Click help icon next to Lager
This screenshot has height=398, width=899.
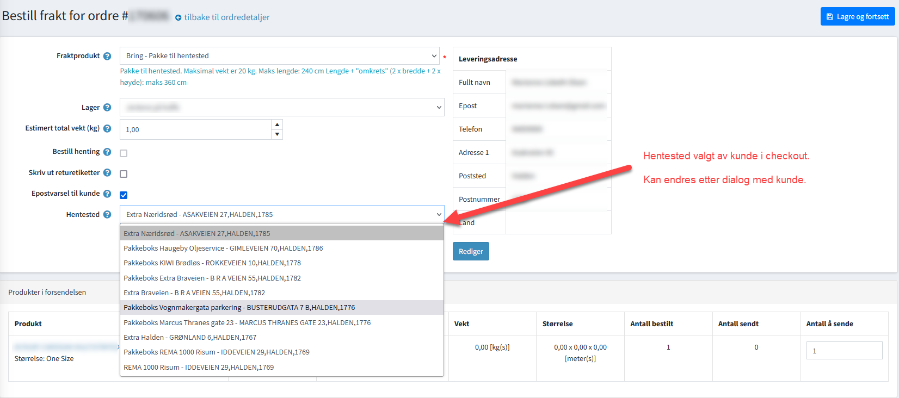click(x=107, y=108)
